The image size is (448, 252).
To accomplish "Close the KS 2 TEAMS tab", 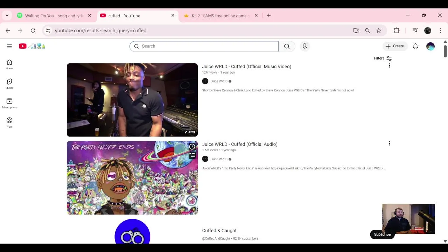I will (x=256, y=15).
